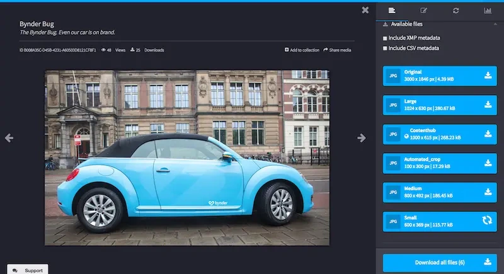Viewport: 504px width, 274px height.
Task: Enable Include CSV metadata checkbox
Action: tap(386, 48)
